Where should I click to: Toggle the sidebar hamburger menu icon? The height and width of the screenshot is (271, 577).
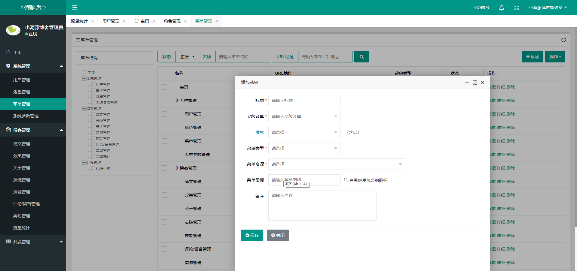point(75,8)
